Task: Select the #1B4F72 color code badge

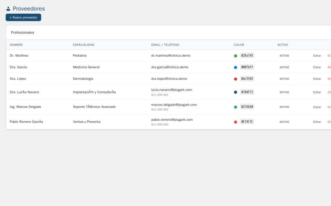Action: [x=247, y=92]
